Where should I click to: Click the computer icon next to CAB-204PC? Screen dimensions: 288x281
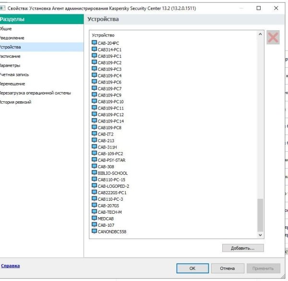pos(94,43)
